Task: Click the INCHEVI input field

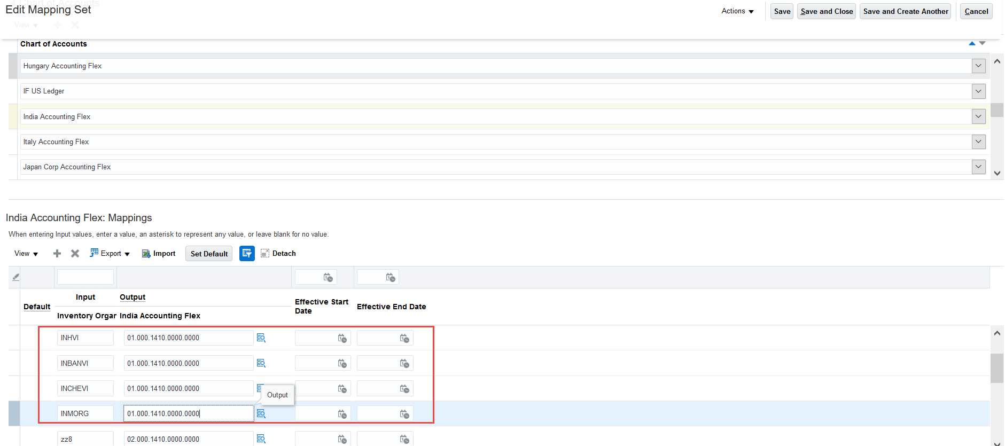Action: click(85, 389)
